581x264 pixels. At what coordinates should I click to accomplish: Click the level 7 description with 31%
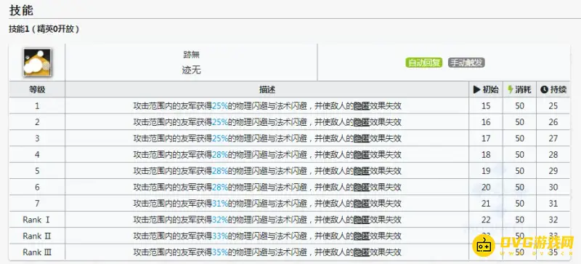pyautogui.click(x=267, y=204)
